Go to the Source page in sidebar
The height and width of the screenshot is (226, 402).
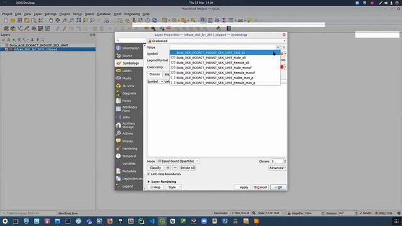[129, 56]
